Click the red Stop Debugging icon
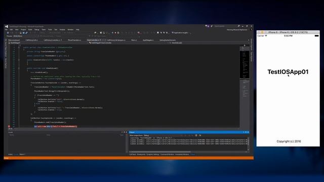 pyautogui.click(x=115, y=33)
